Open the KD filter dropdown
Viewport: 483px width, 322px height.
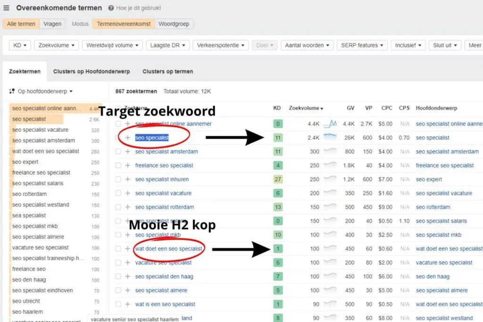[x=20, y=45]
